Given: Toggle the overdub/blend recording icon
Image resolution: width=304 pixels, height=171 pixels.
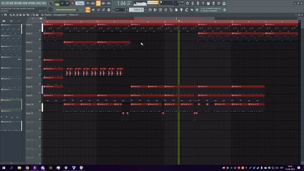Looking at the screenshot, I should pos(104,3).
